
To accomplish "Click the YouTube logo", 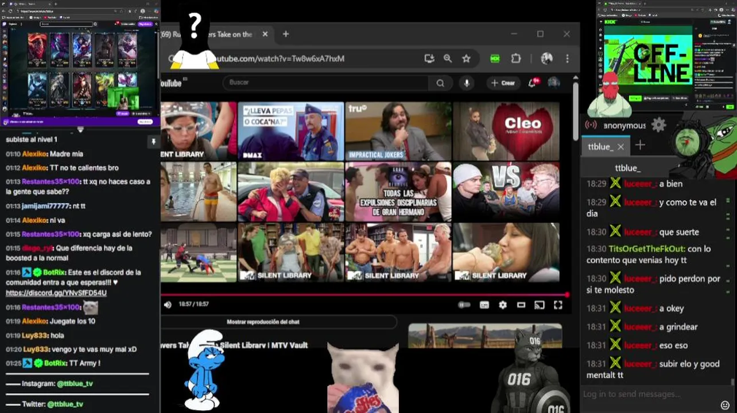I will click(171, 83).
